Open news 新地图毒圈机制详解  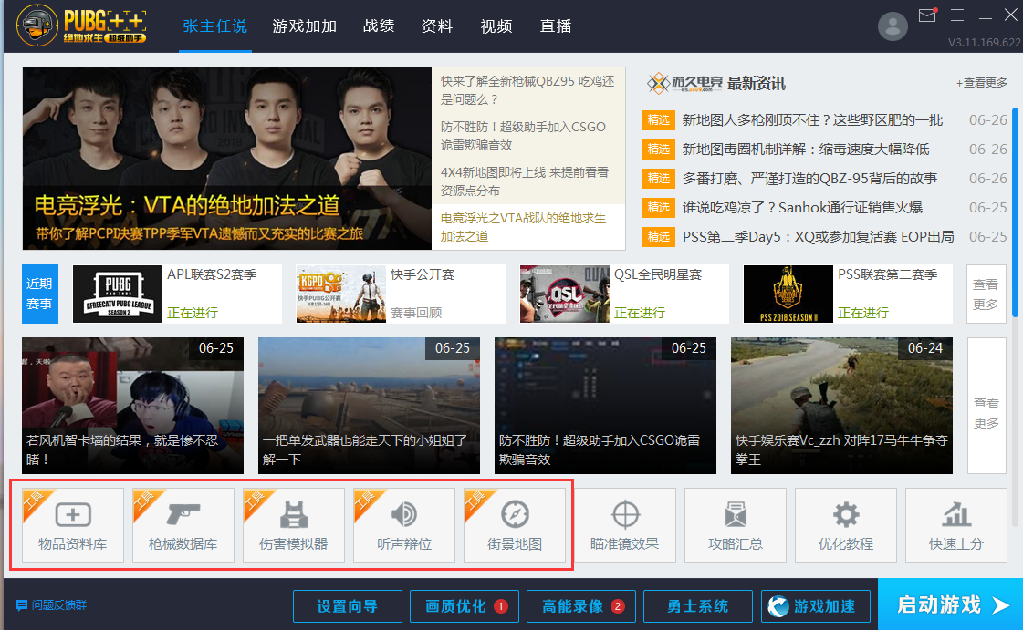[x=806, y=150]
